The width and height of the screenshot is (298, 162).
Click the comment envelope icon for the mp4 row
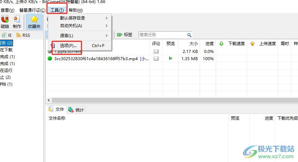[x=156, y=59]
